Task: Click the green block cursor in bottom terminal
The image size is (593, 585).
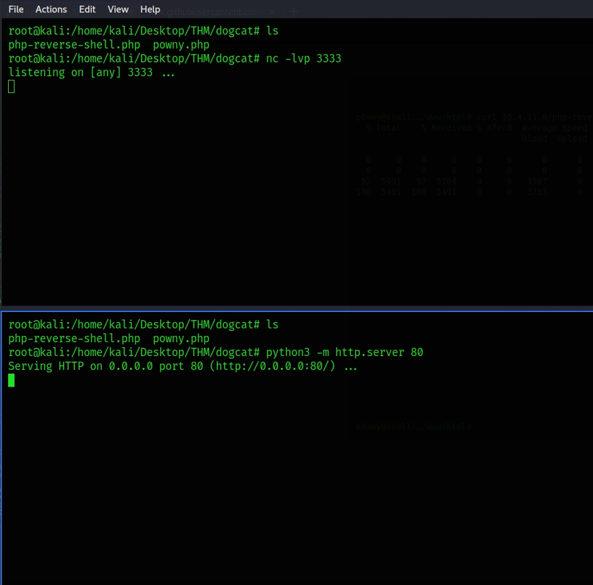Action: tap(11, 380)
